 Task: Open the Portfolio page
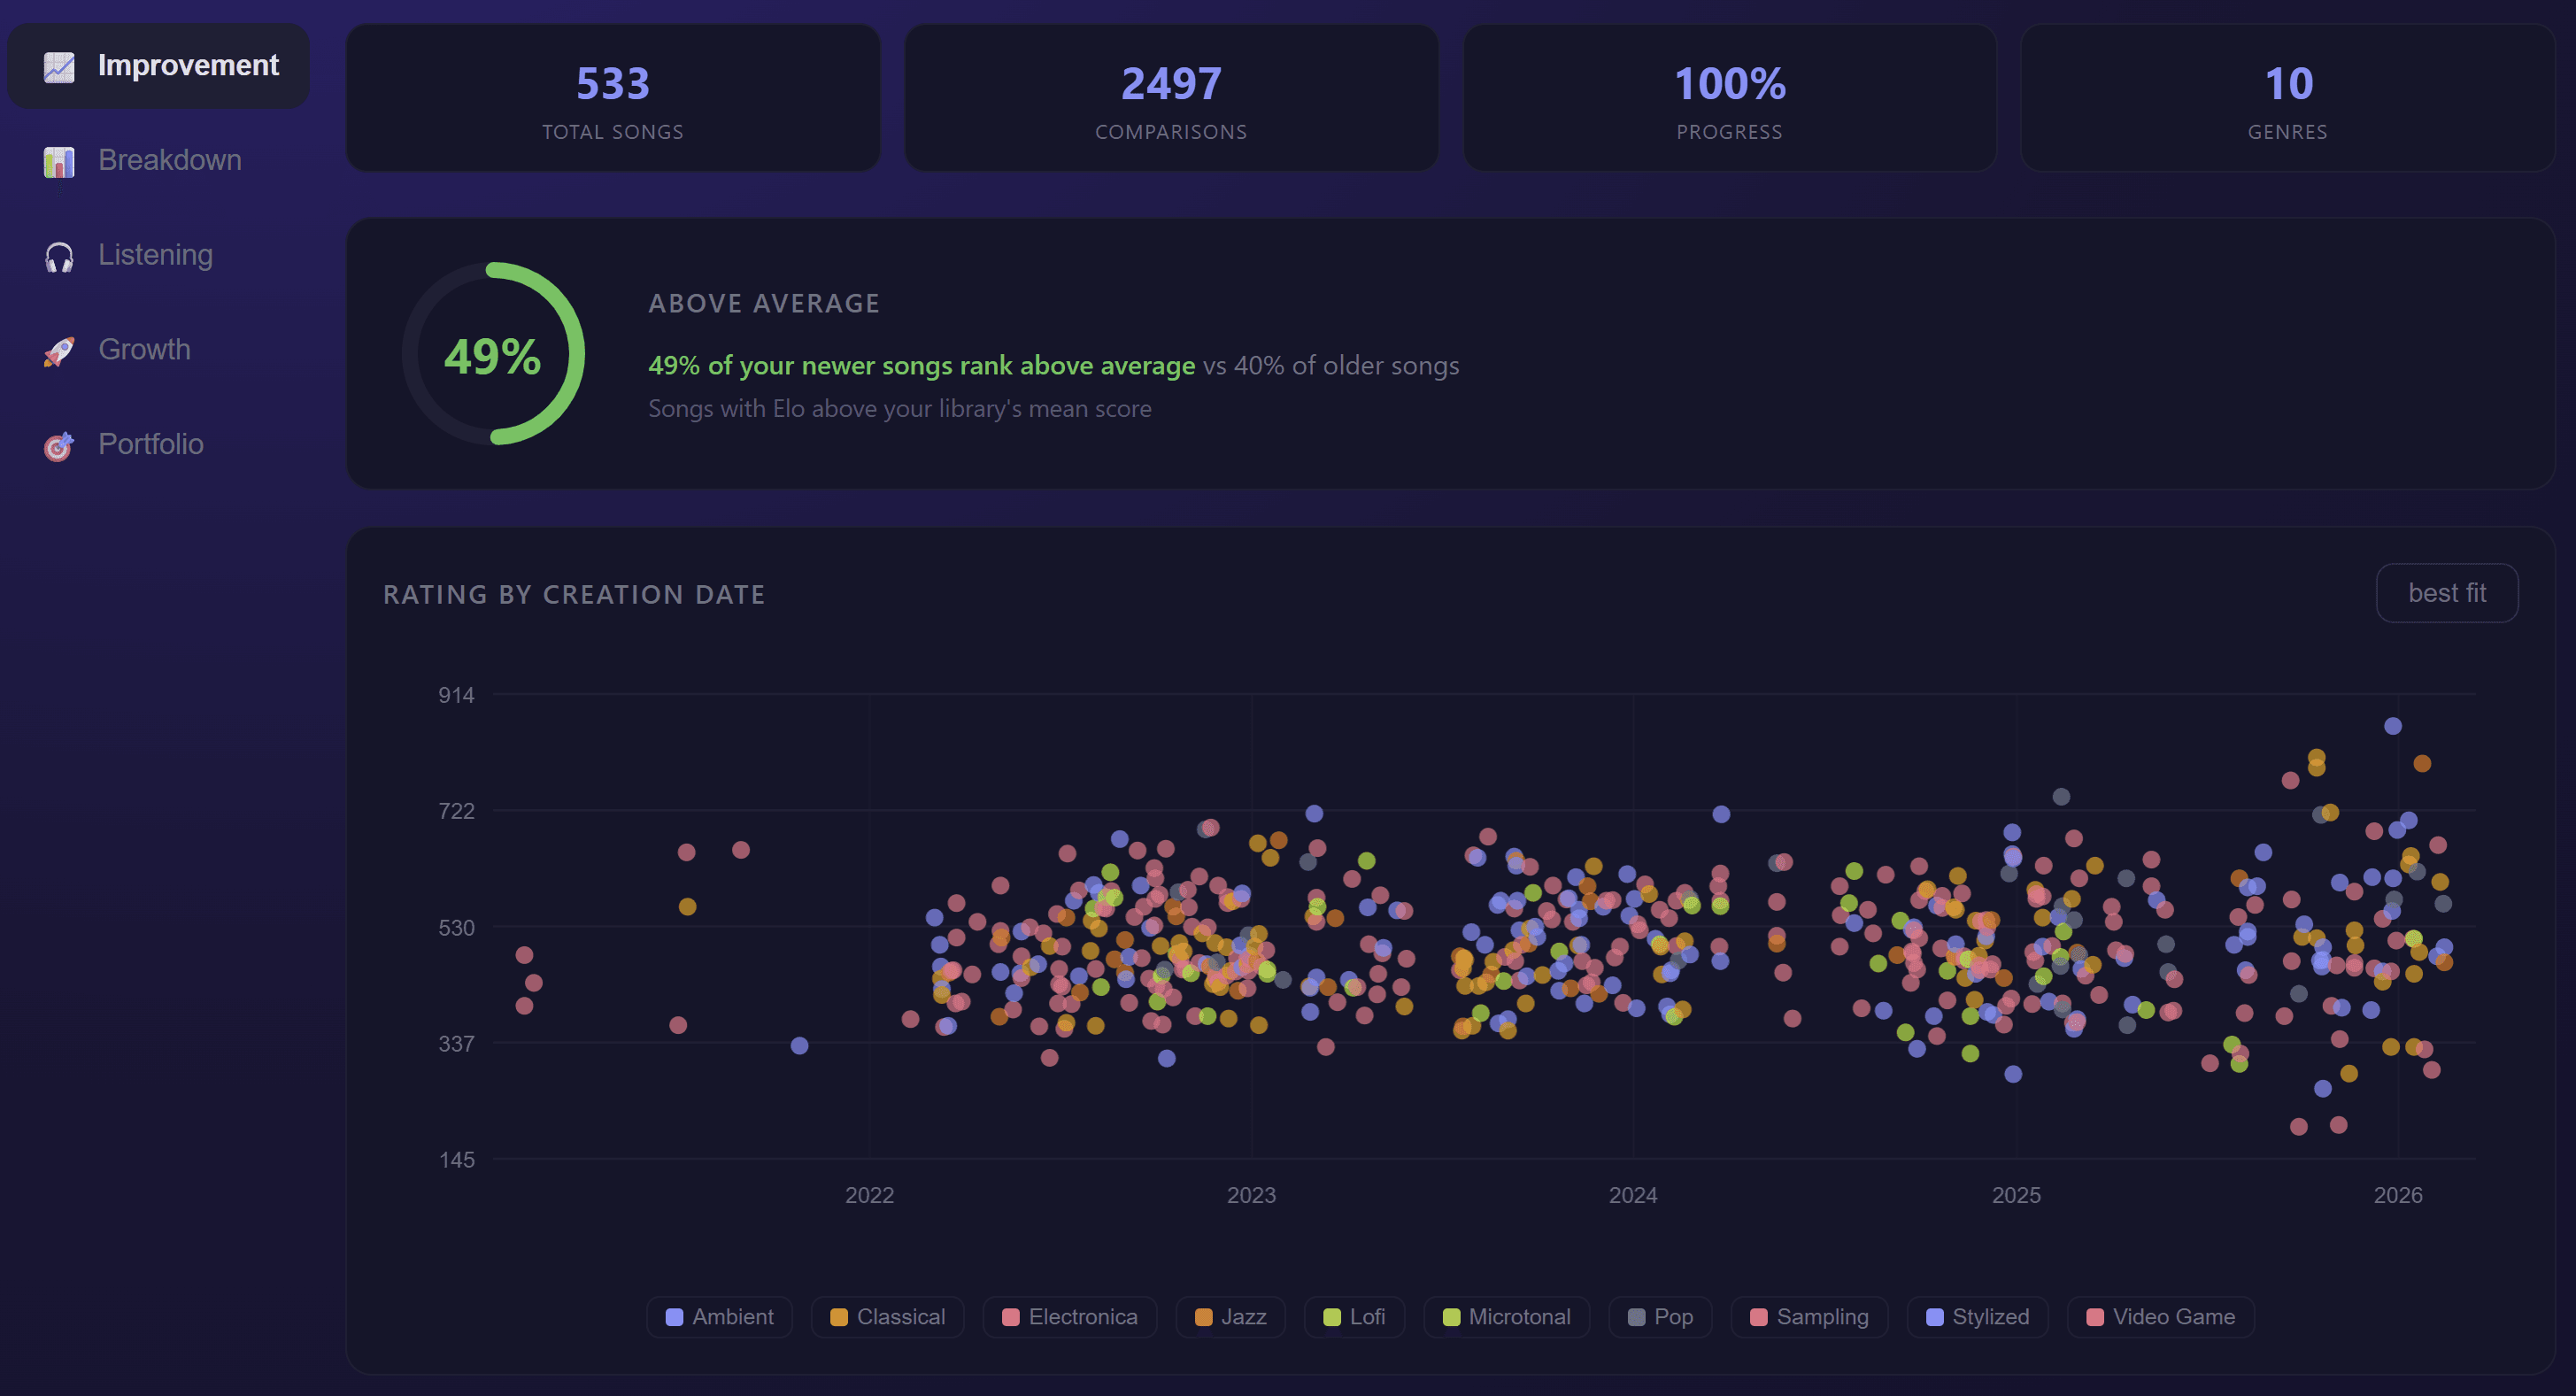tap(151, 444)
